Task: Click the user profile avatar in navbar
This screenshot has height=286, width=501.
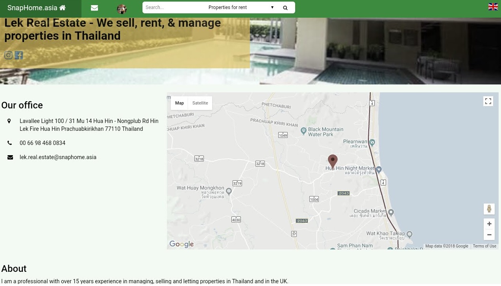Action: pyautogui.click(x=122, y=9)
